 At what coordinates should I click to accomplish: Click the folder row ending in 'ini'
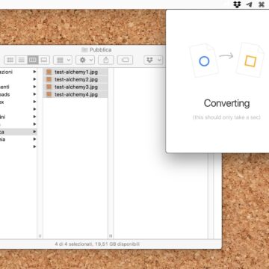tap(19, 117)
